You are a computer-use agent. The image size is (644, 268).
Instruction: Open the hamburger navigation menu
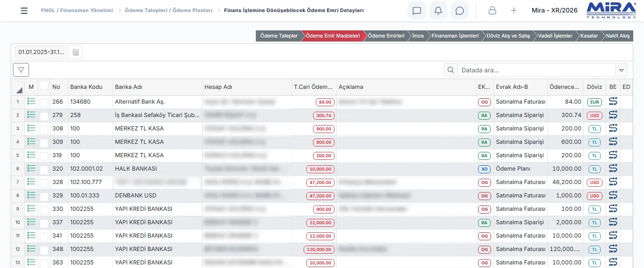click(x=24, y=11)
